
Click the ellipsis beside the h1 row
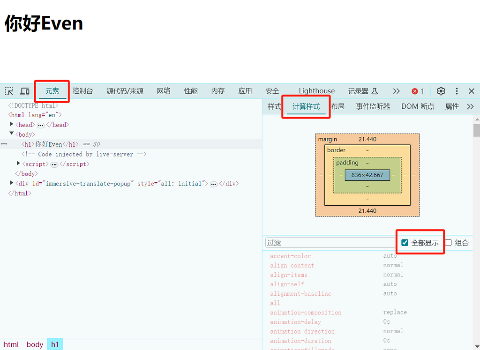[4, 144]
